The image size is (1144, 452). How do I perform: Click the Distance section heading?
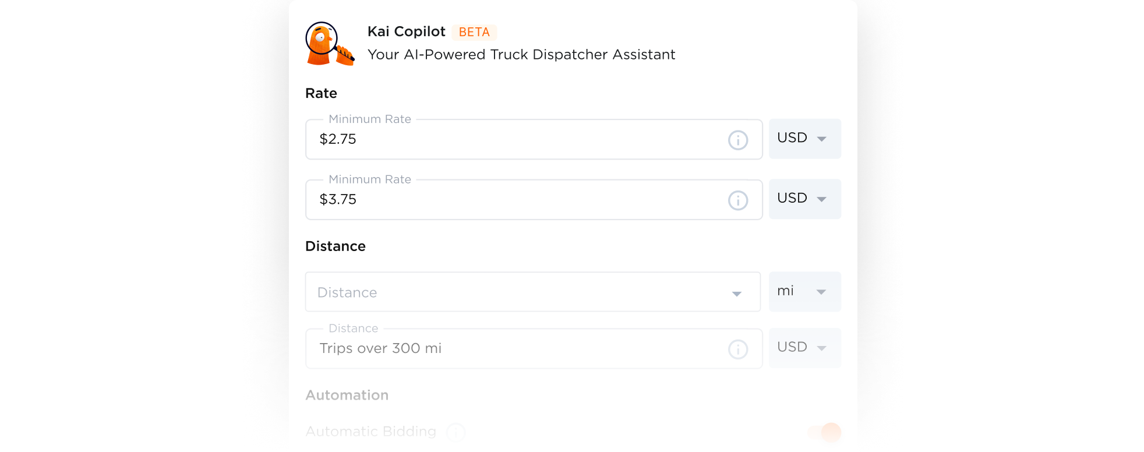335,246
